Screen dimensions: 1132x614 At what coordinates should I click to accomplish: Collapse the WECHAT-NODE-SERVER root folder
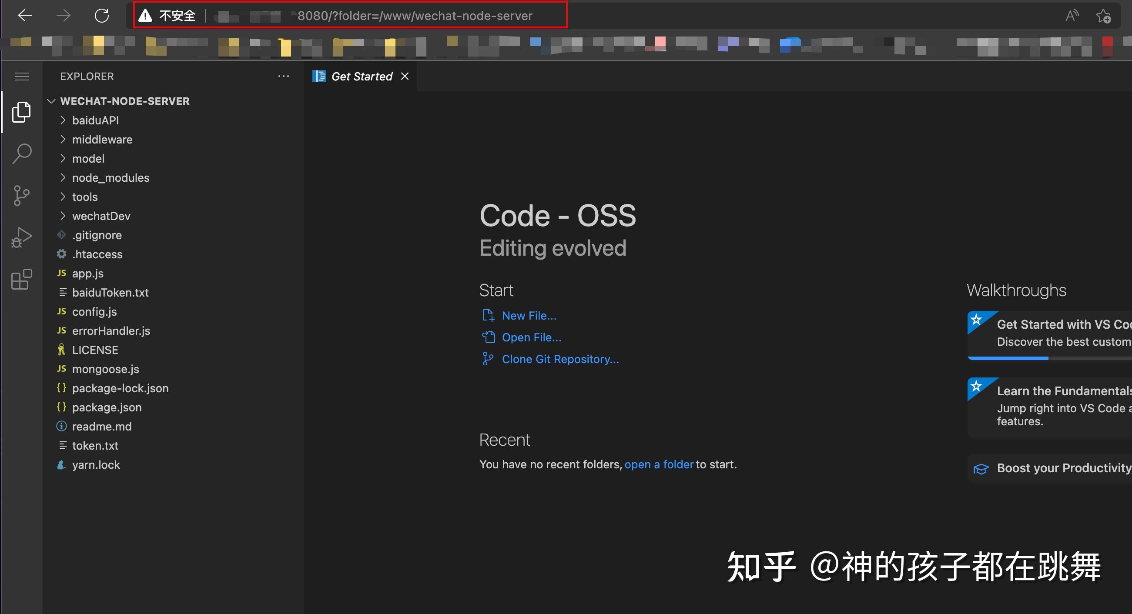[51, 101]
